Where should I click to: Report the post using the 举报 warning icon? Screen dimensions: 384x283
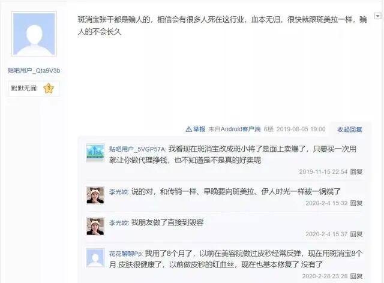(196, 129)
